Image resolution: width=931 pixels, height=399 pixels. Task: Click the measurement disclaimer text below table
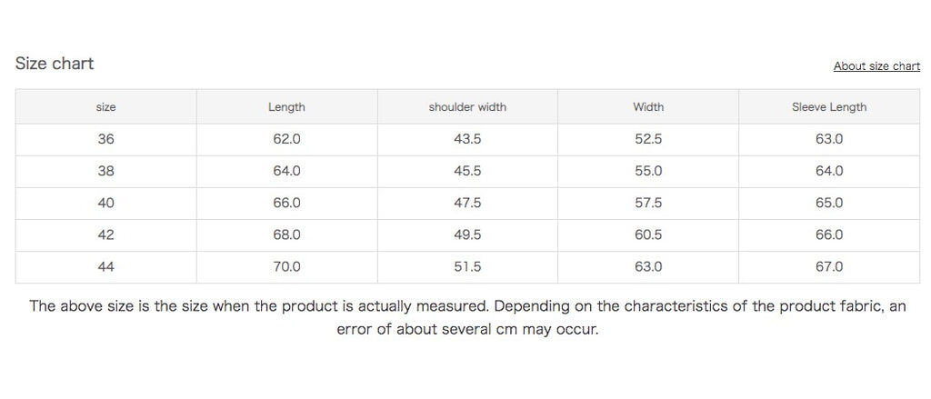467,317
